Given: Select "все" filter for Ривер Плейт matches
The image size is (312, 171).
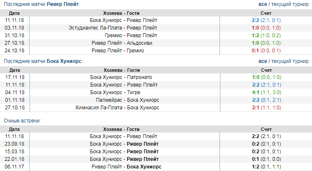Looking at the screenshot, I should (x=263, y=4).
